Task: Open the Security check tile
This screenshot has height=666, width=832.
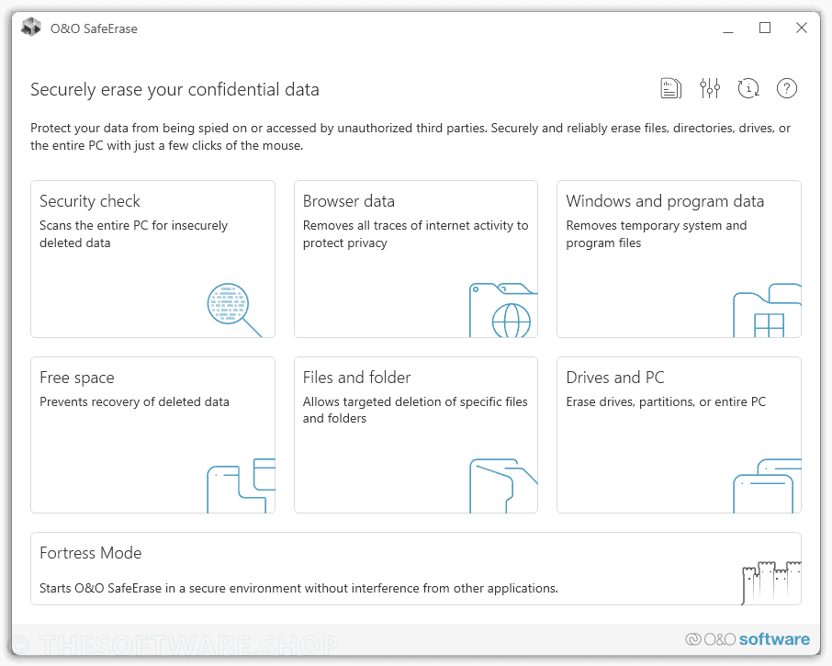Action: (152, 259)
